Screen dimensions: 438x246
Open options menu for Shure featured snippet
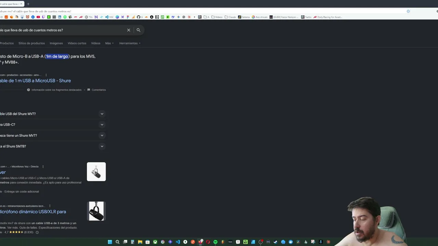(46, 75)
